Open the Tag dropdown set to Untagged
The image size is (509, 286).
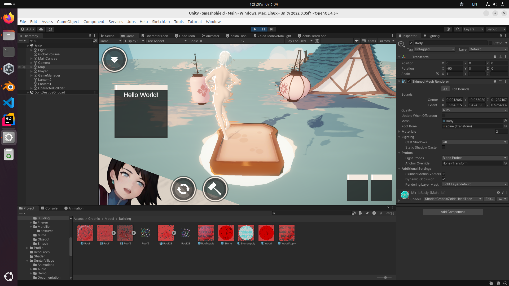coord(435,49)
